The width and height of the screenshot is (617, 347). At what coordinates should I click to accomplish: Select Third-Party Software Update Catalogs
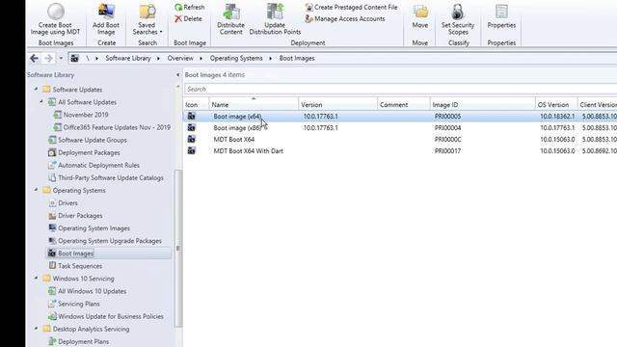tap(111, 177)
